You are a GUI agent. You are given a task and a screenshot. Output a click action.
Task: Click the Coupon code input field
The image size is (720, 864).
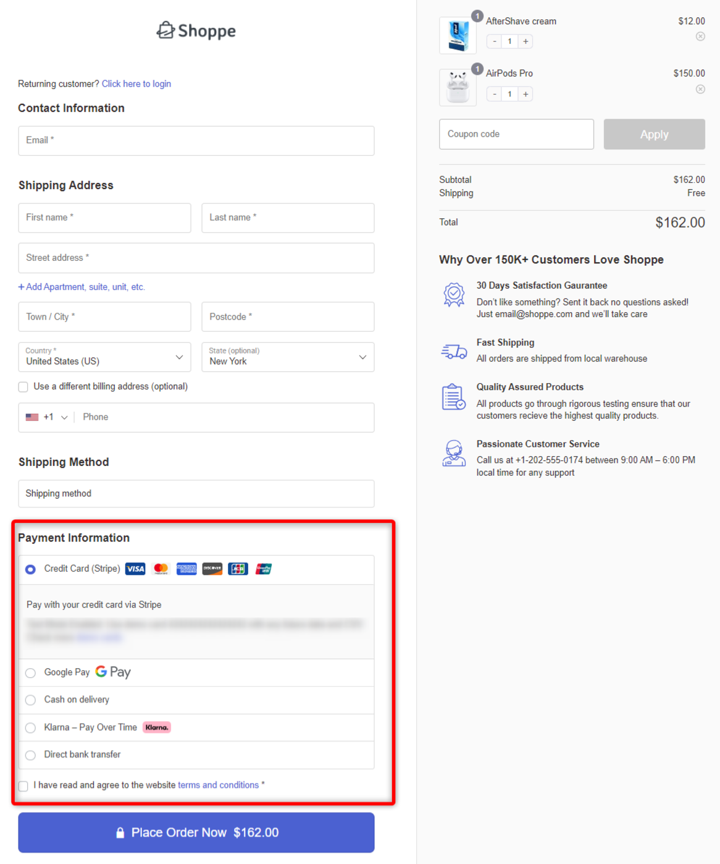coord(516,134)
